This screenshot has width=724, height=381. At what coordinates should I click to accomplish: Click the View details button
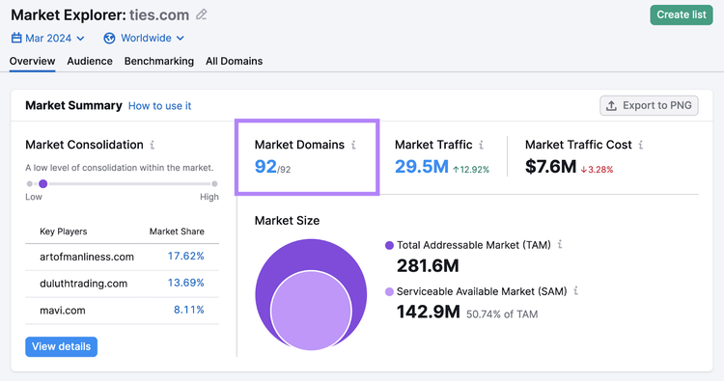click(62, 346)
